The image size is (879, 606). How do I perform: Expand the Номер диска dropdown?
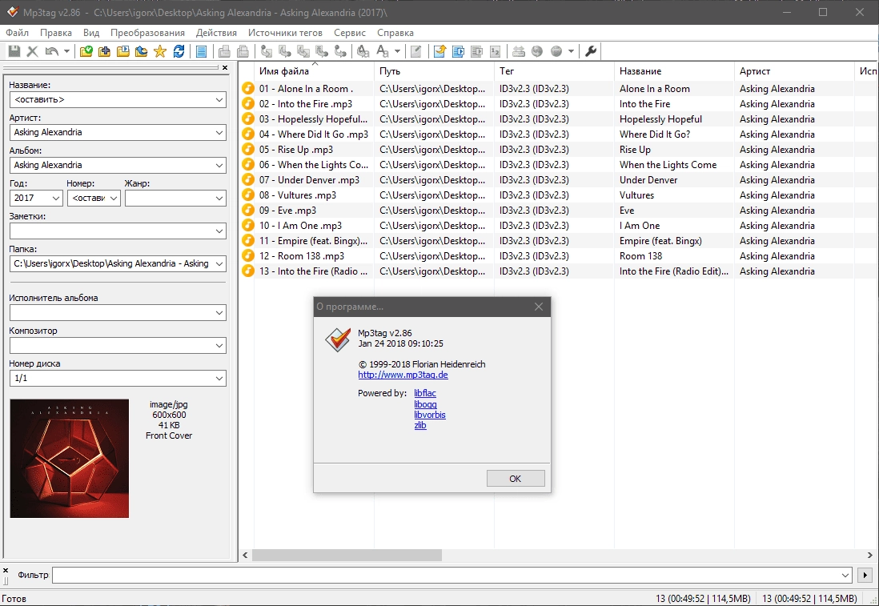pyautogui.click(x=219, y=379)
